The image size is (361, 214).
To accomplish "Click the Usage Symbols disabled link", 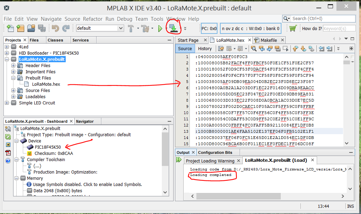I will [x=87, y=185].
